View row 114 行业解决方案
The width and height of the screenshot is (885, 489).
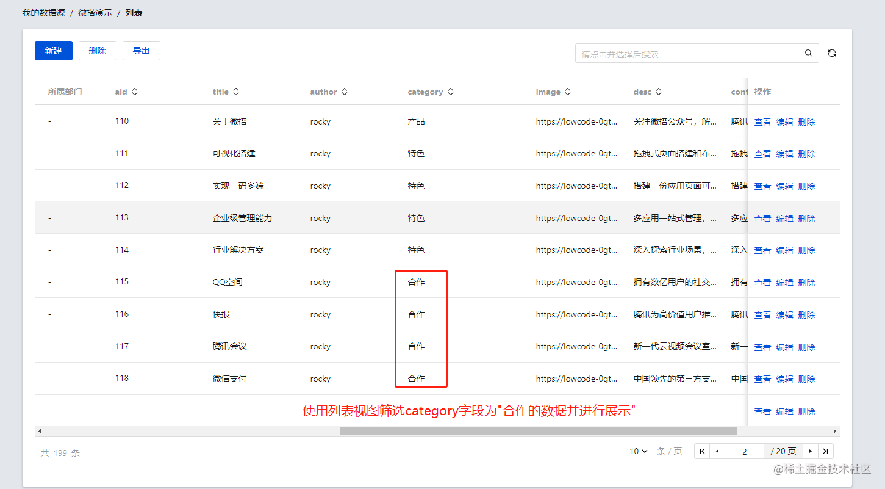762,250
